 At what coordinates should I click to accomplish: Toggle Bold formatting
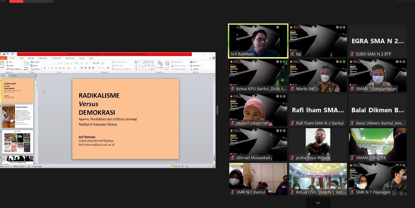tap(44, 68)
